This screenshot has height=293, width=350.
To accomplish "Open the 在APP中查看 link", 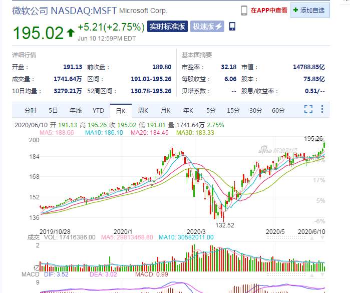I will (269, 11).
